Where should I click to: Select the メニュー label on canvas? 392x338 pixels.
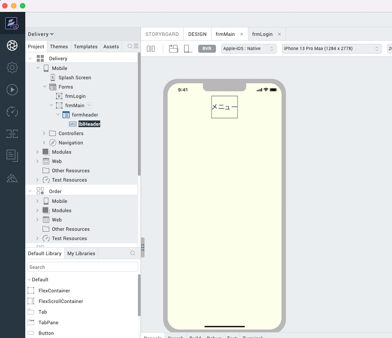224,107
